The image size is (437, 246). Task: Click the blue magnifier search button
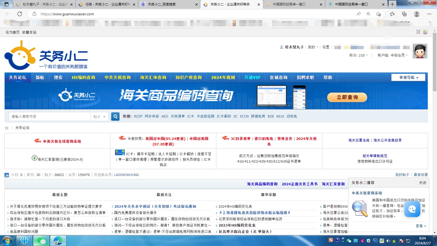click(115, 116)
